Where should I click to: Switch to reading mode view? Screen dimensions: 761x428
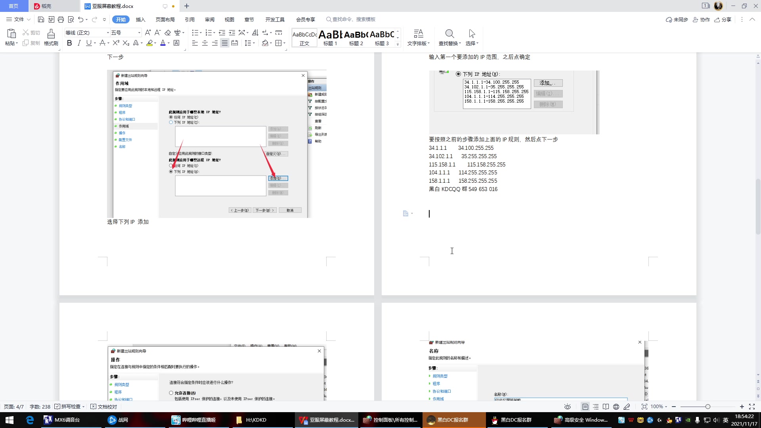(x=606, y=407)
